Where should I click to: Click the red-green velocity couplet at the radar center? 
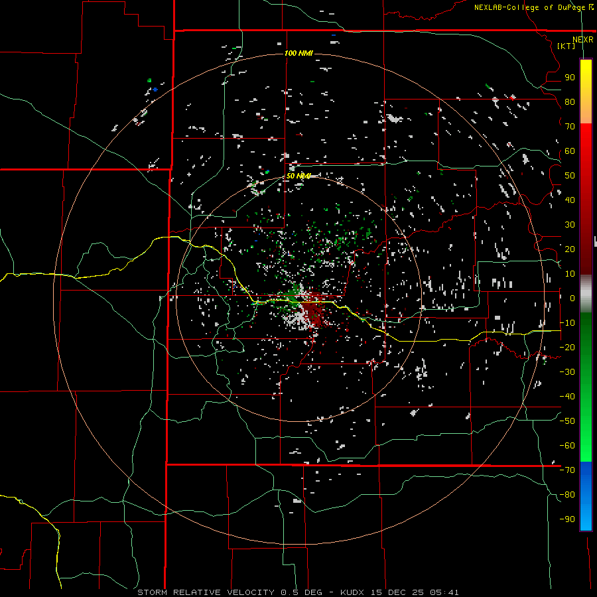[x=303, y=304]
